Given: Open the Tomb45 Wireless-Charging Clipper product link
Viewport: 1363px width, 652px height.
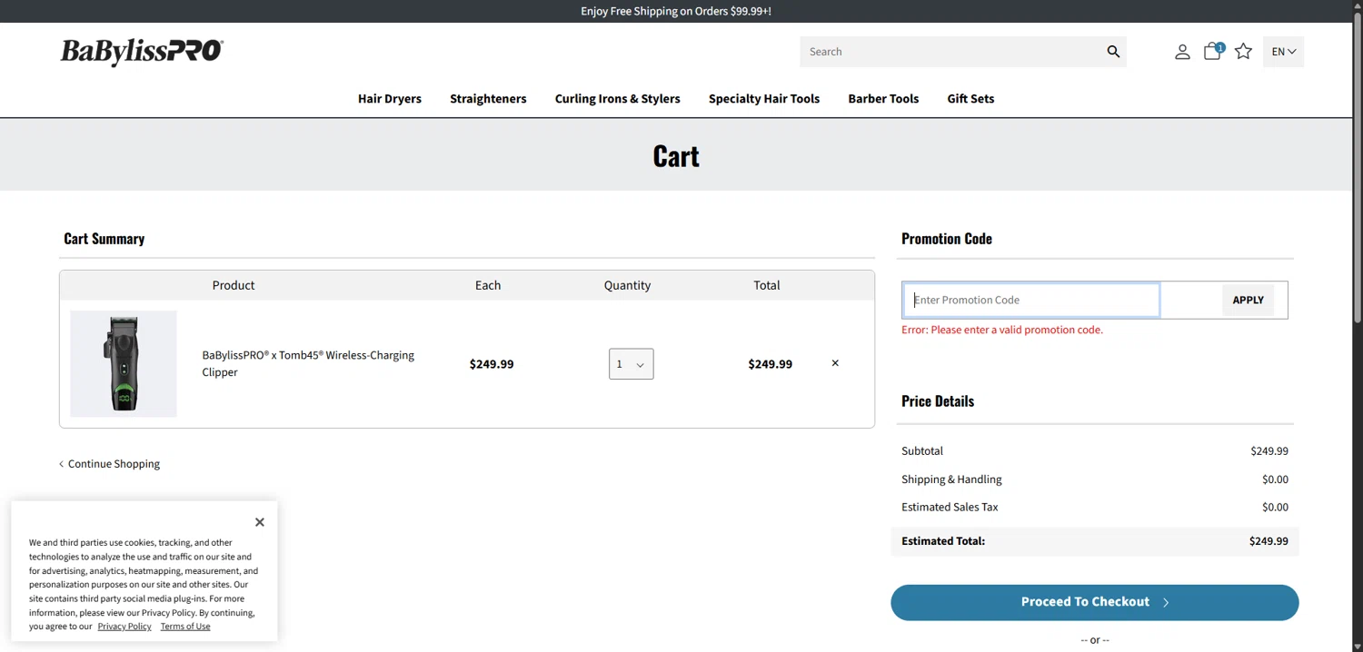Looking at the screenshot, I should click(308, 363).
